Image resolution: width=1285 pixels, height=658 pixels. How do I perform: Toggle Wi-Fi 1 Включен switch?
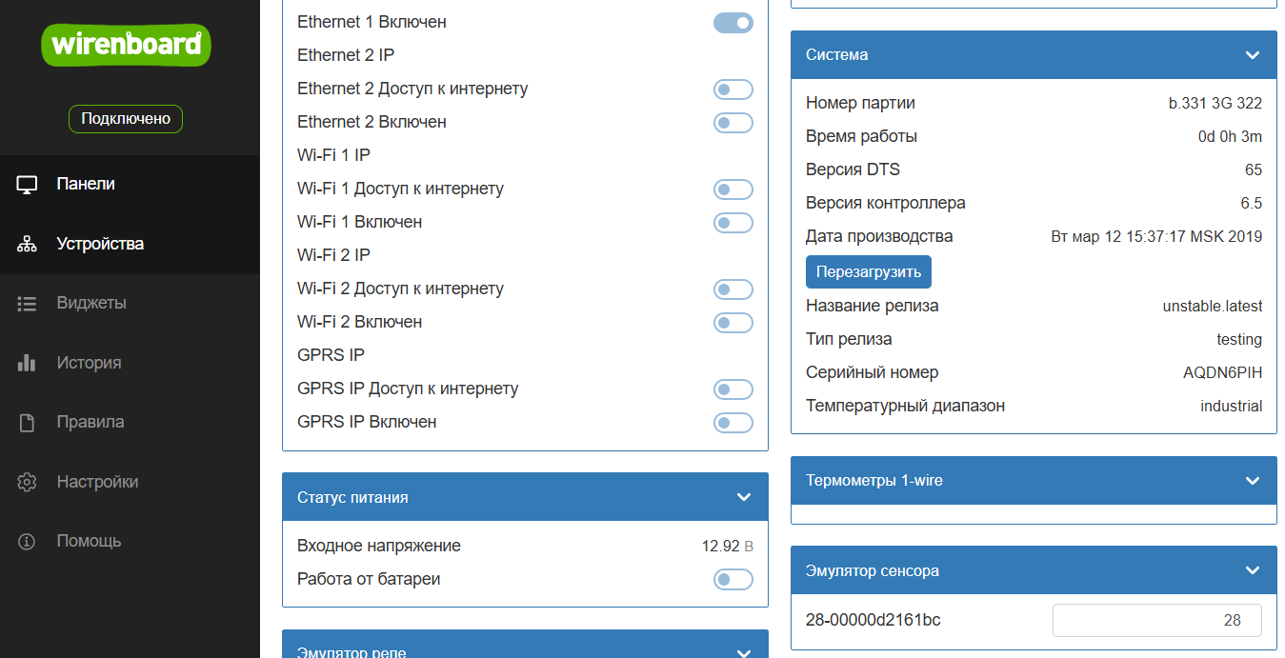733,223
